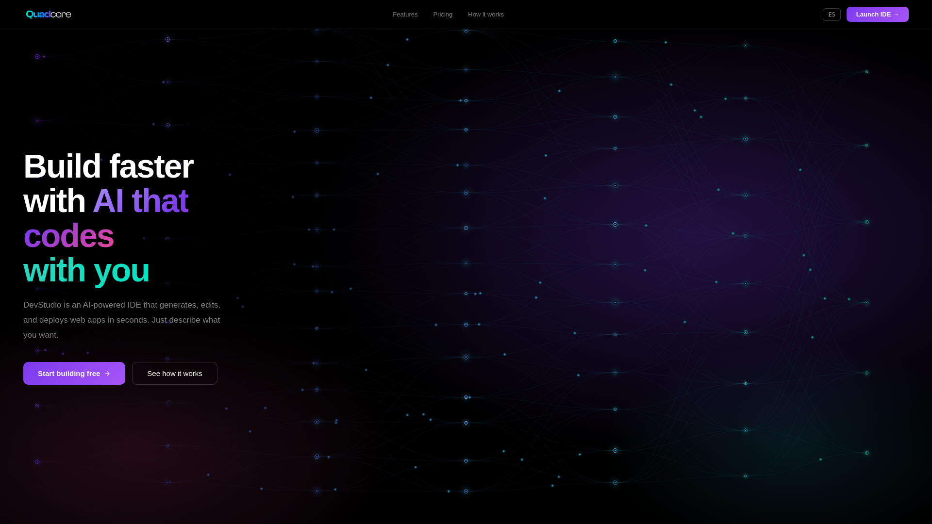The image size is (932, 524).
Task: Open the Features navigation link
Action: [405, 15]
